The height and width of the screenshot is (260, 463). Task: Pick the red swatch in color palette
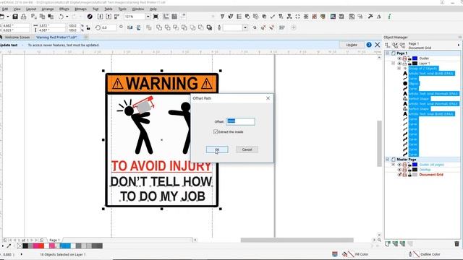pos(41,246)
